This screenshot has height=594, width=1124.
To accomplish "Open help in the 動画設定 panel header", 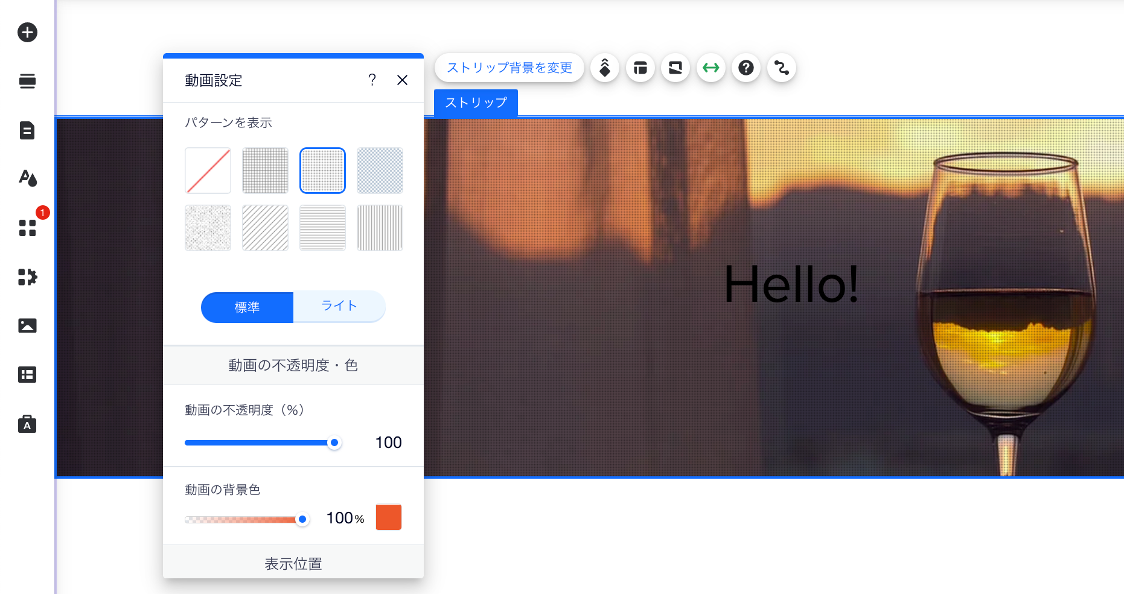I will click(x=372, y=80).
